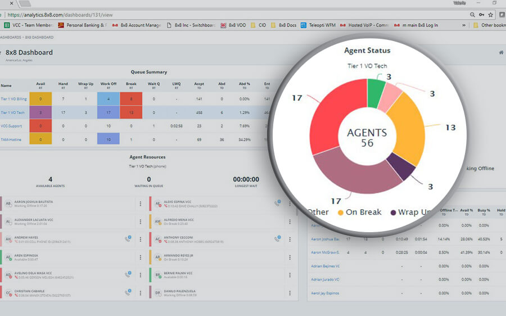The image size is (506, 316).
Task: Click the saved password key icon
Action: click(x=481, y=15)
